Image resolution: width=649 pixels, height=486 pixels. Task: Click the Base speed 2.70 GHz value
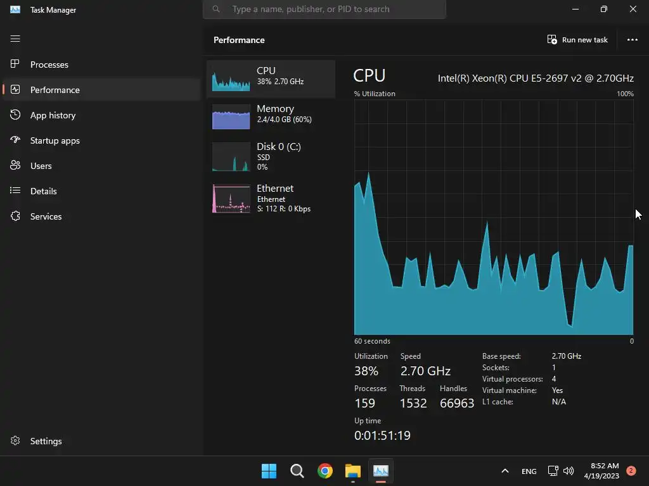566,356
